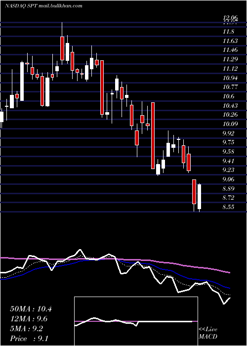This screenshot has width=247, height=346.
Task: Click the 10.26 price axis label
Action: click(230, 115)
